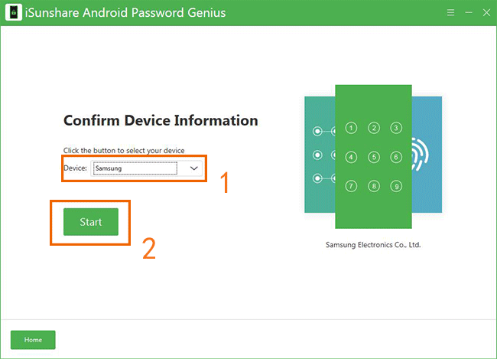Click the circled number 2 on keypad

point(374,128)
